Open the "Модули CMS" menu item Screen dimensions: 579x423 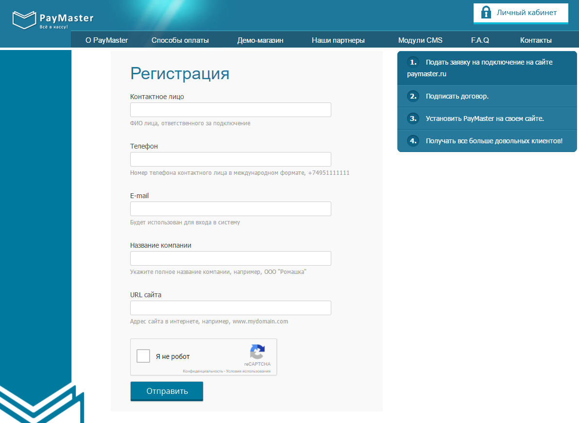(420, 40)
